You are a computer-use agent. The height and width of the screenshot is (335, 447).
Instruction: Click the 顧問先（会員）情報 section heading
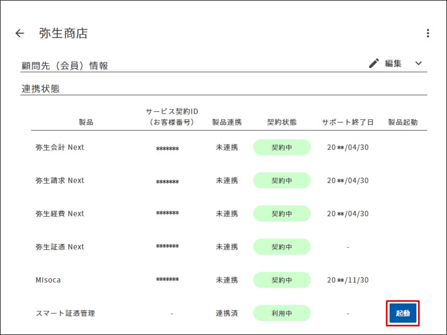pyautogui.click(x=65, y=66)
